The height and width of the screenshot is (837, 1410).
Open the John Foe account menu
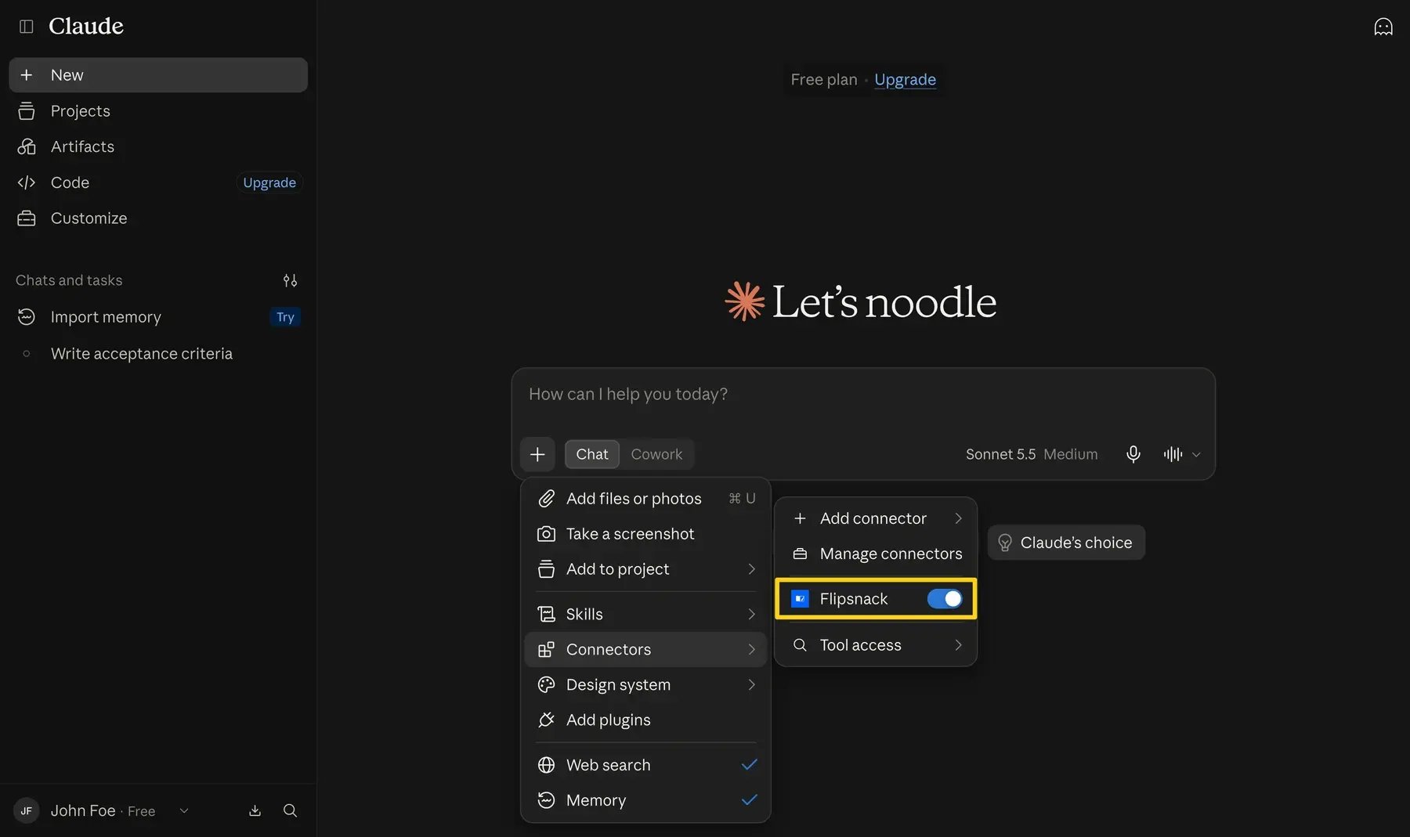pos(103,810)
